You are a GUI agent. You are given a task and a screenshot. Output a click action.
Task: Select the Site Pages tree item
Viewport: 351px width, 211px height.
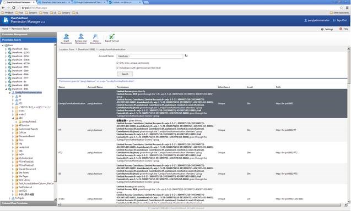point(24,176)
